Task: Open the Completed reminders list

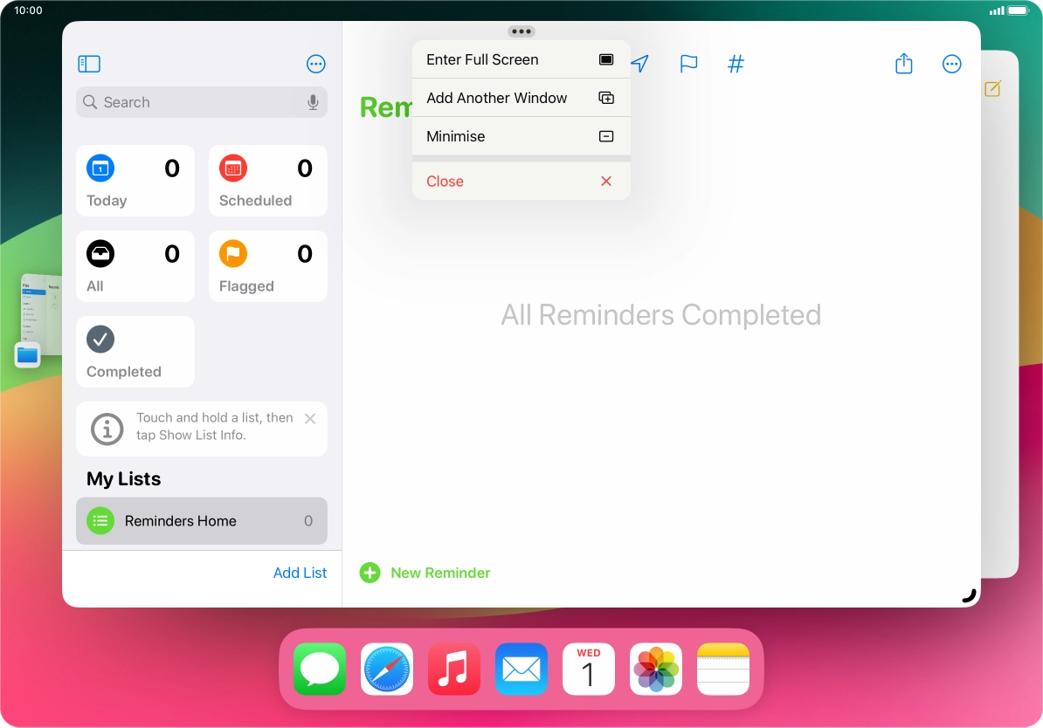Action: coord(135,351)
